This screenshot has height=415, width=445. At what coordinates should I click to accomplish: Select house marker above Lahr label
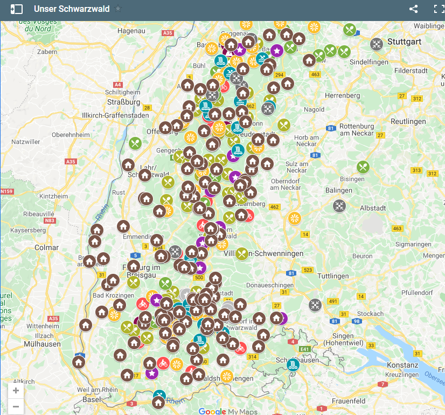pyautogui.click(x=128, y=164)
